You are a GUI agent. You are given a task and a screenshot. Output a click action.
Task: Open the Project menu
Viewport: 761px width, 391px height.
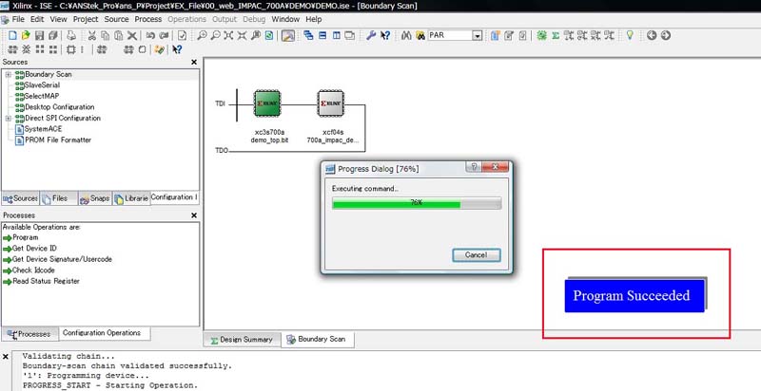point(86,19)
